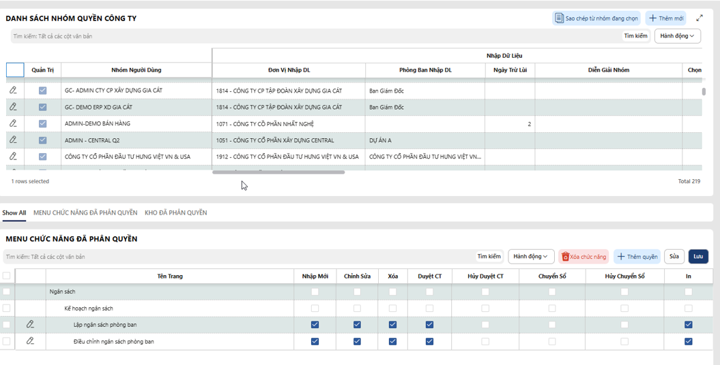The width and height of the screenshot is (720, 365).
Task: Click Thêm mới button
Action: [x=666, y=18]
